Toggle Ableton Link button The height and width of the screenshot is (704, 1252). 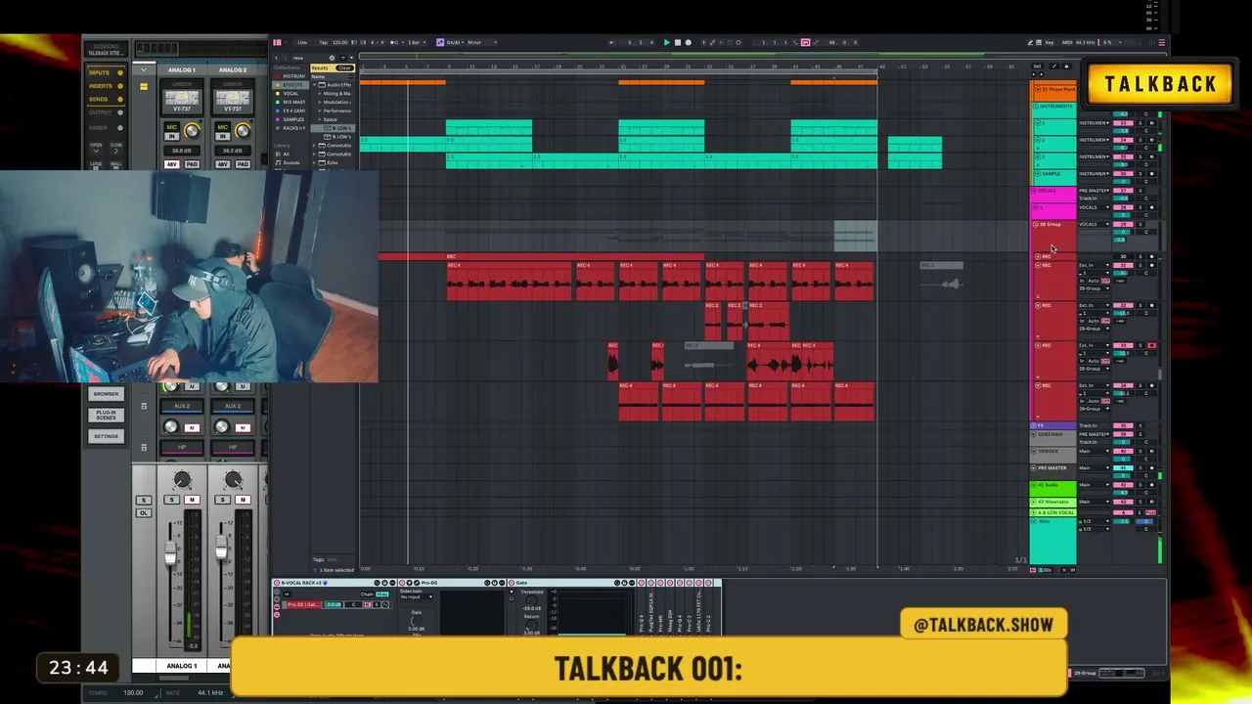pos(302,42)
